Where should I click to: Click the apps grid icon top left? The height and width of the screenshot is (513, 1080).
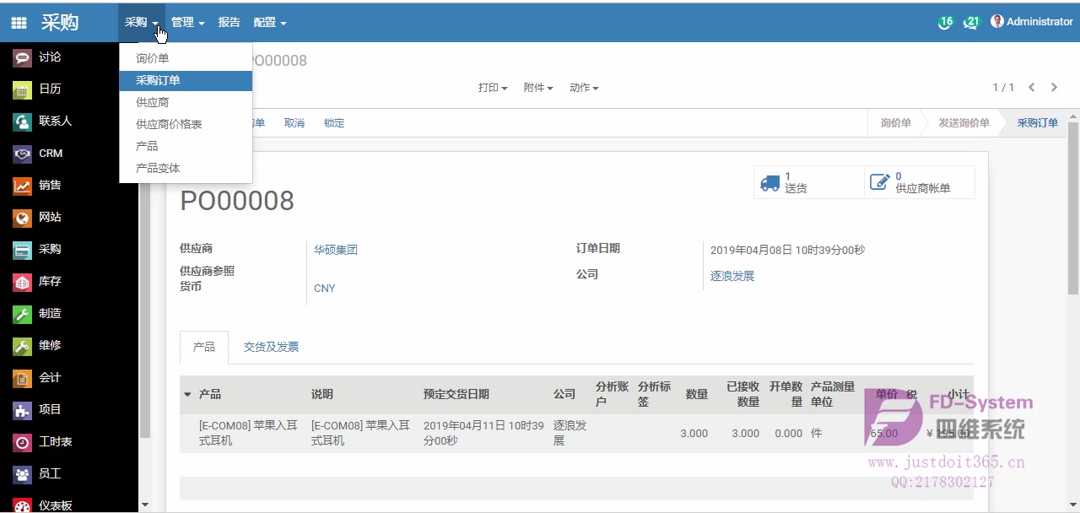[18, 21]
